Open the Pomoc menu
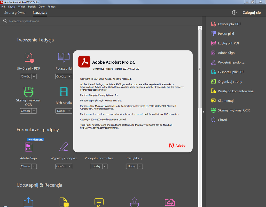Screen dimensions: 266x207 51,7
